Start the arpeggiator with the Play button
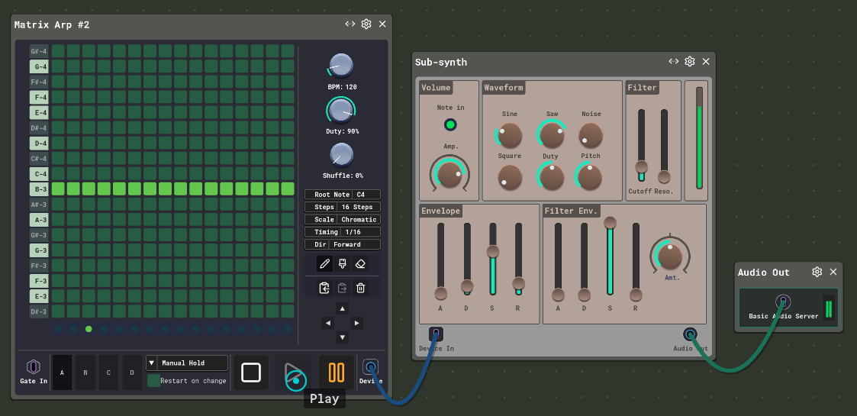 294,372
